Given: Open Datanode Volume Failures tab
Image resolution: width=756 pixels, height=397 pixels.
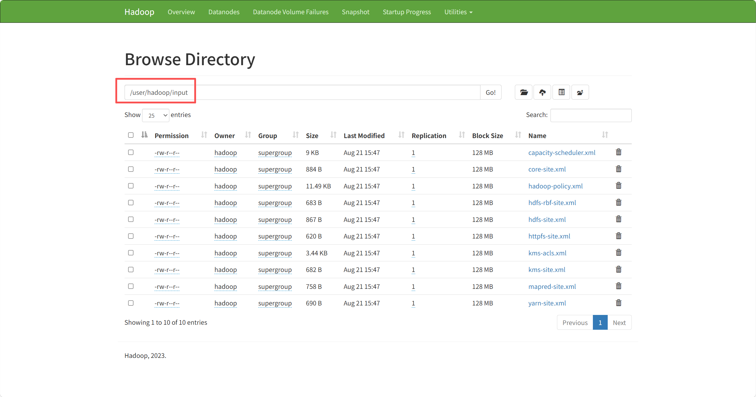Looking at the screenshot, I should (291, 12).
